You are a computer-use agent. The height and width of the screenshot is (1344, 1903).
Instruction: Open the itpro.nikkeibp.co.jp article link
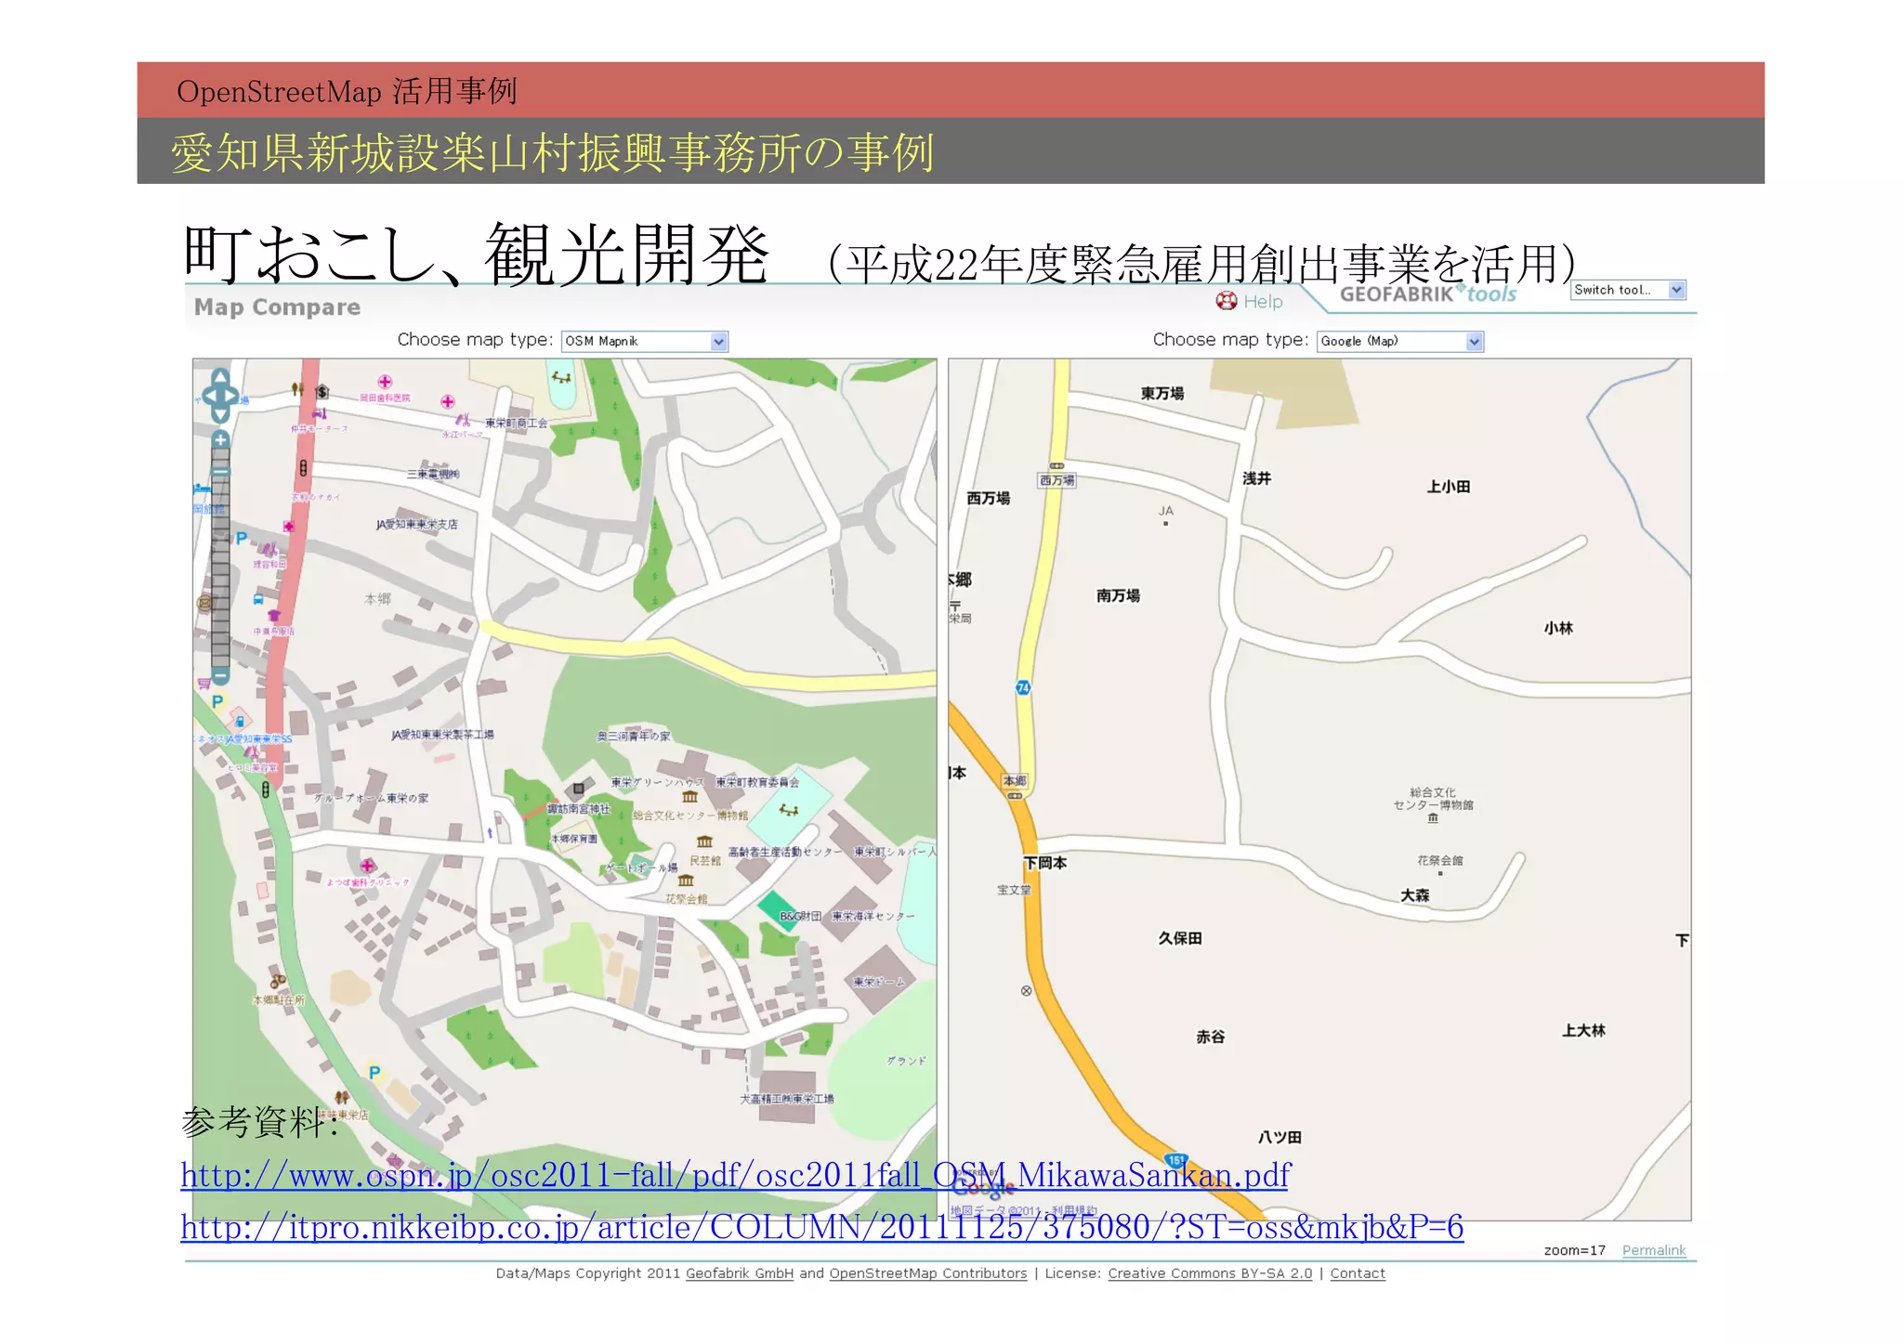(x=821, y=1227)
